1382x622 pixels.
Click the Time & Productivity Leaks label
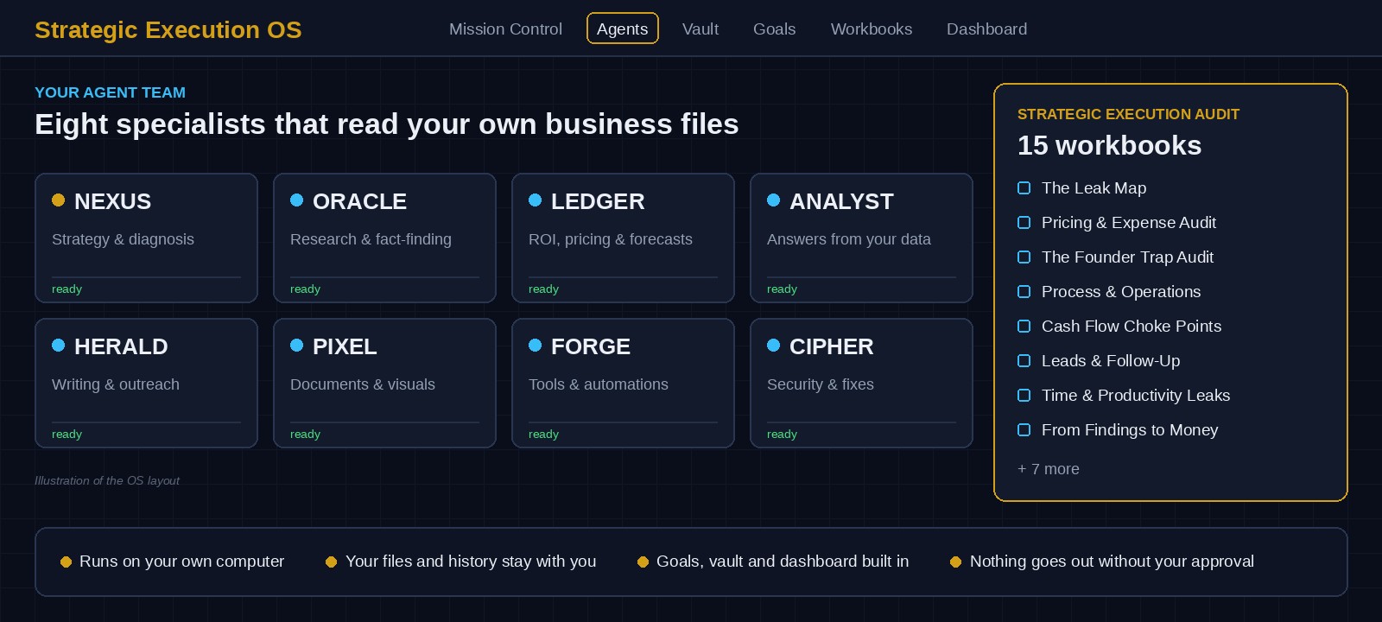pos(1136,396)
